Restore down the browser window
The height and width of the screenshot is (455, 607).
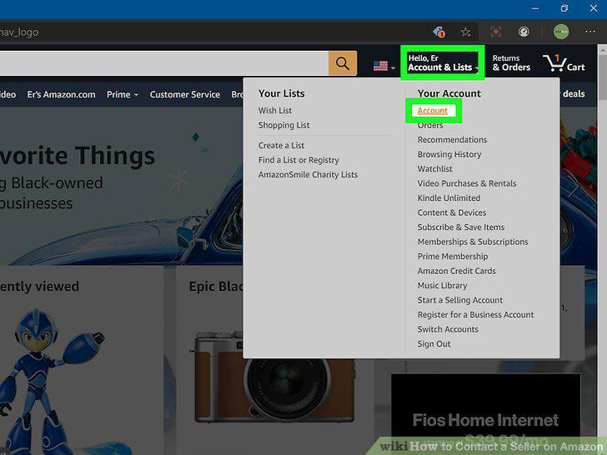564,8
